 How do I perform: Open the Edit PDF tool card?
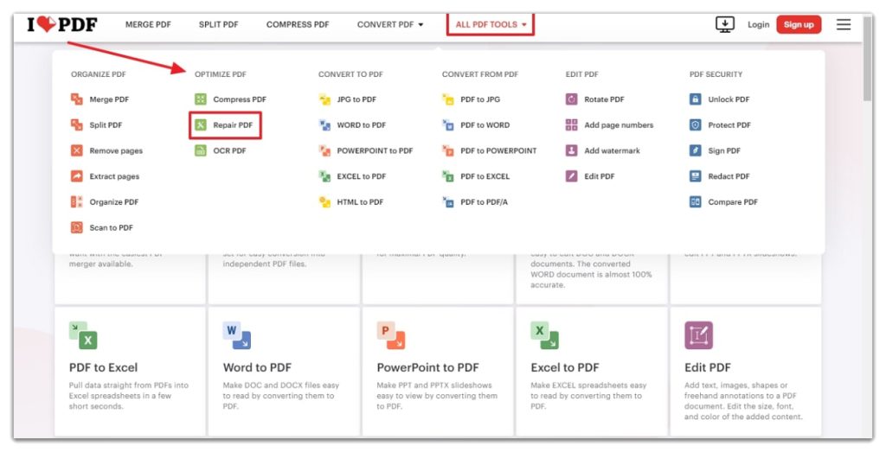point(745,371)
